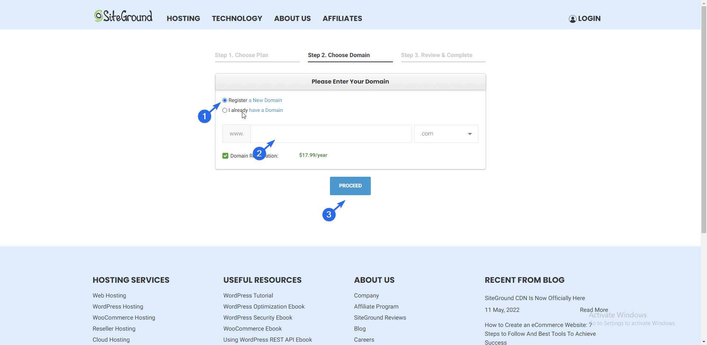The height and width of the screenshot is (345, 707).
Task: Open SiteGround Reviews link
Action: pos(380,317)
